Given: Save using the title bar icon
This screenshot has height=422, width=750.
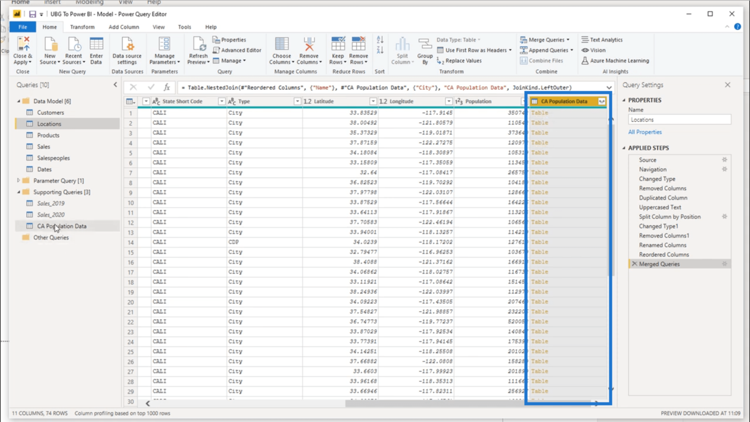Looking at the screenshot, I should 32,14.
